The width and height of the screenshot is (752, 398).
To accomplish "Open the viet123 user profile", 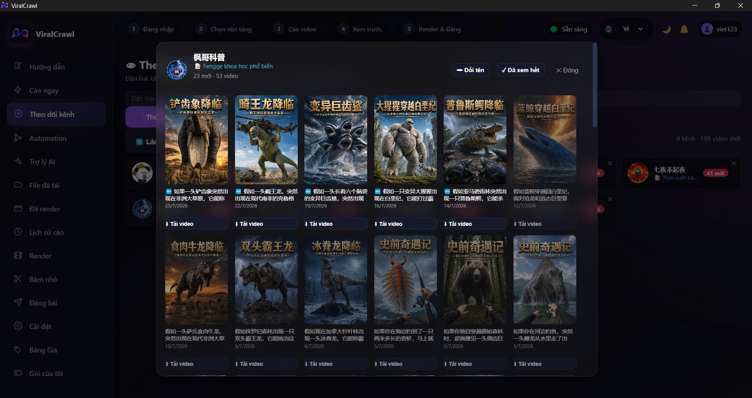I will pyautogui.click(x=719, y=29).
